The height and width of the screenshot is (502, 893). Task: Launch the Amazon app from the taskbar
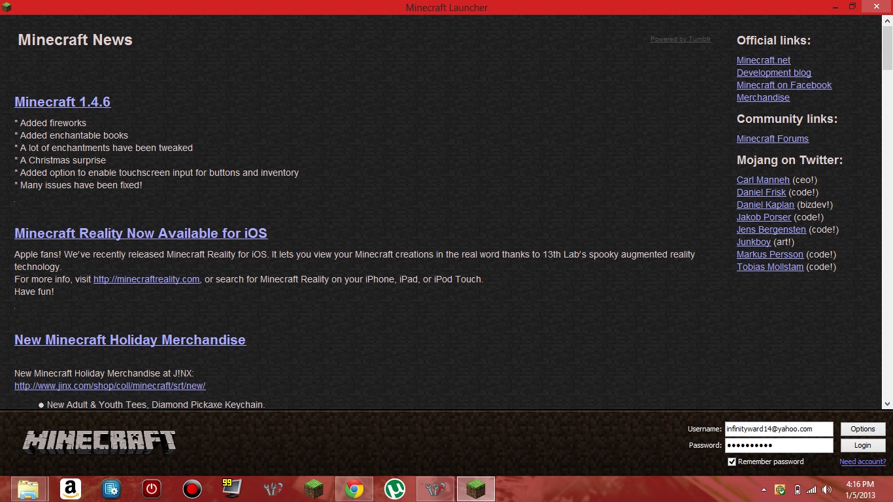coord(70,489)
